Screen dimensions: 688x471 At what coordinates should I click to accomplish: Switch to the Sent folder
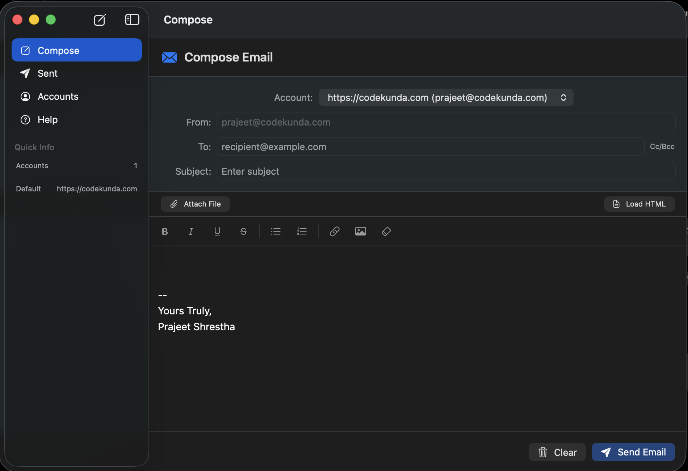pos(47,73)
